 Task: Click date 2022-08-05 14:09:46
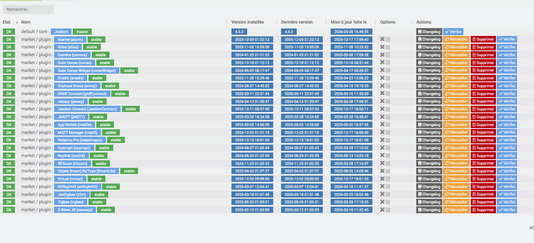[351, 171]
